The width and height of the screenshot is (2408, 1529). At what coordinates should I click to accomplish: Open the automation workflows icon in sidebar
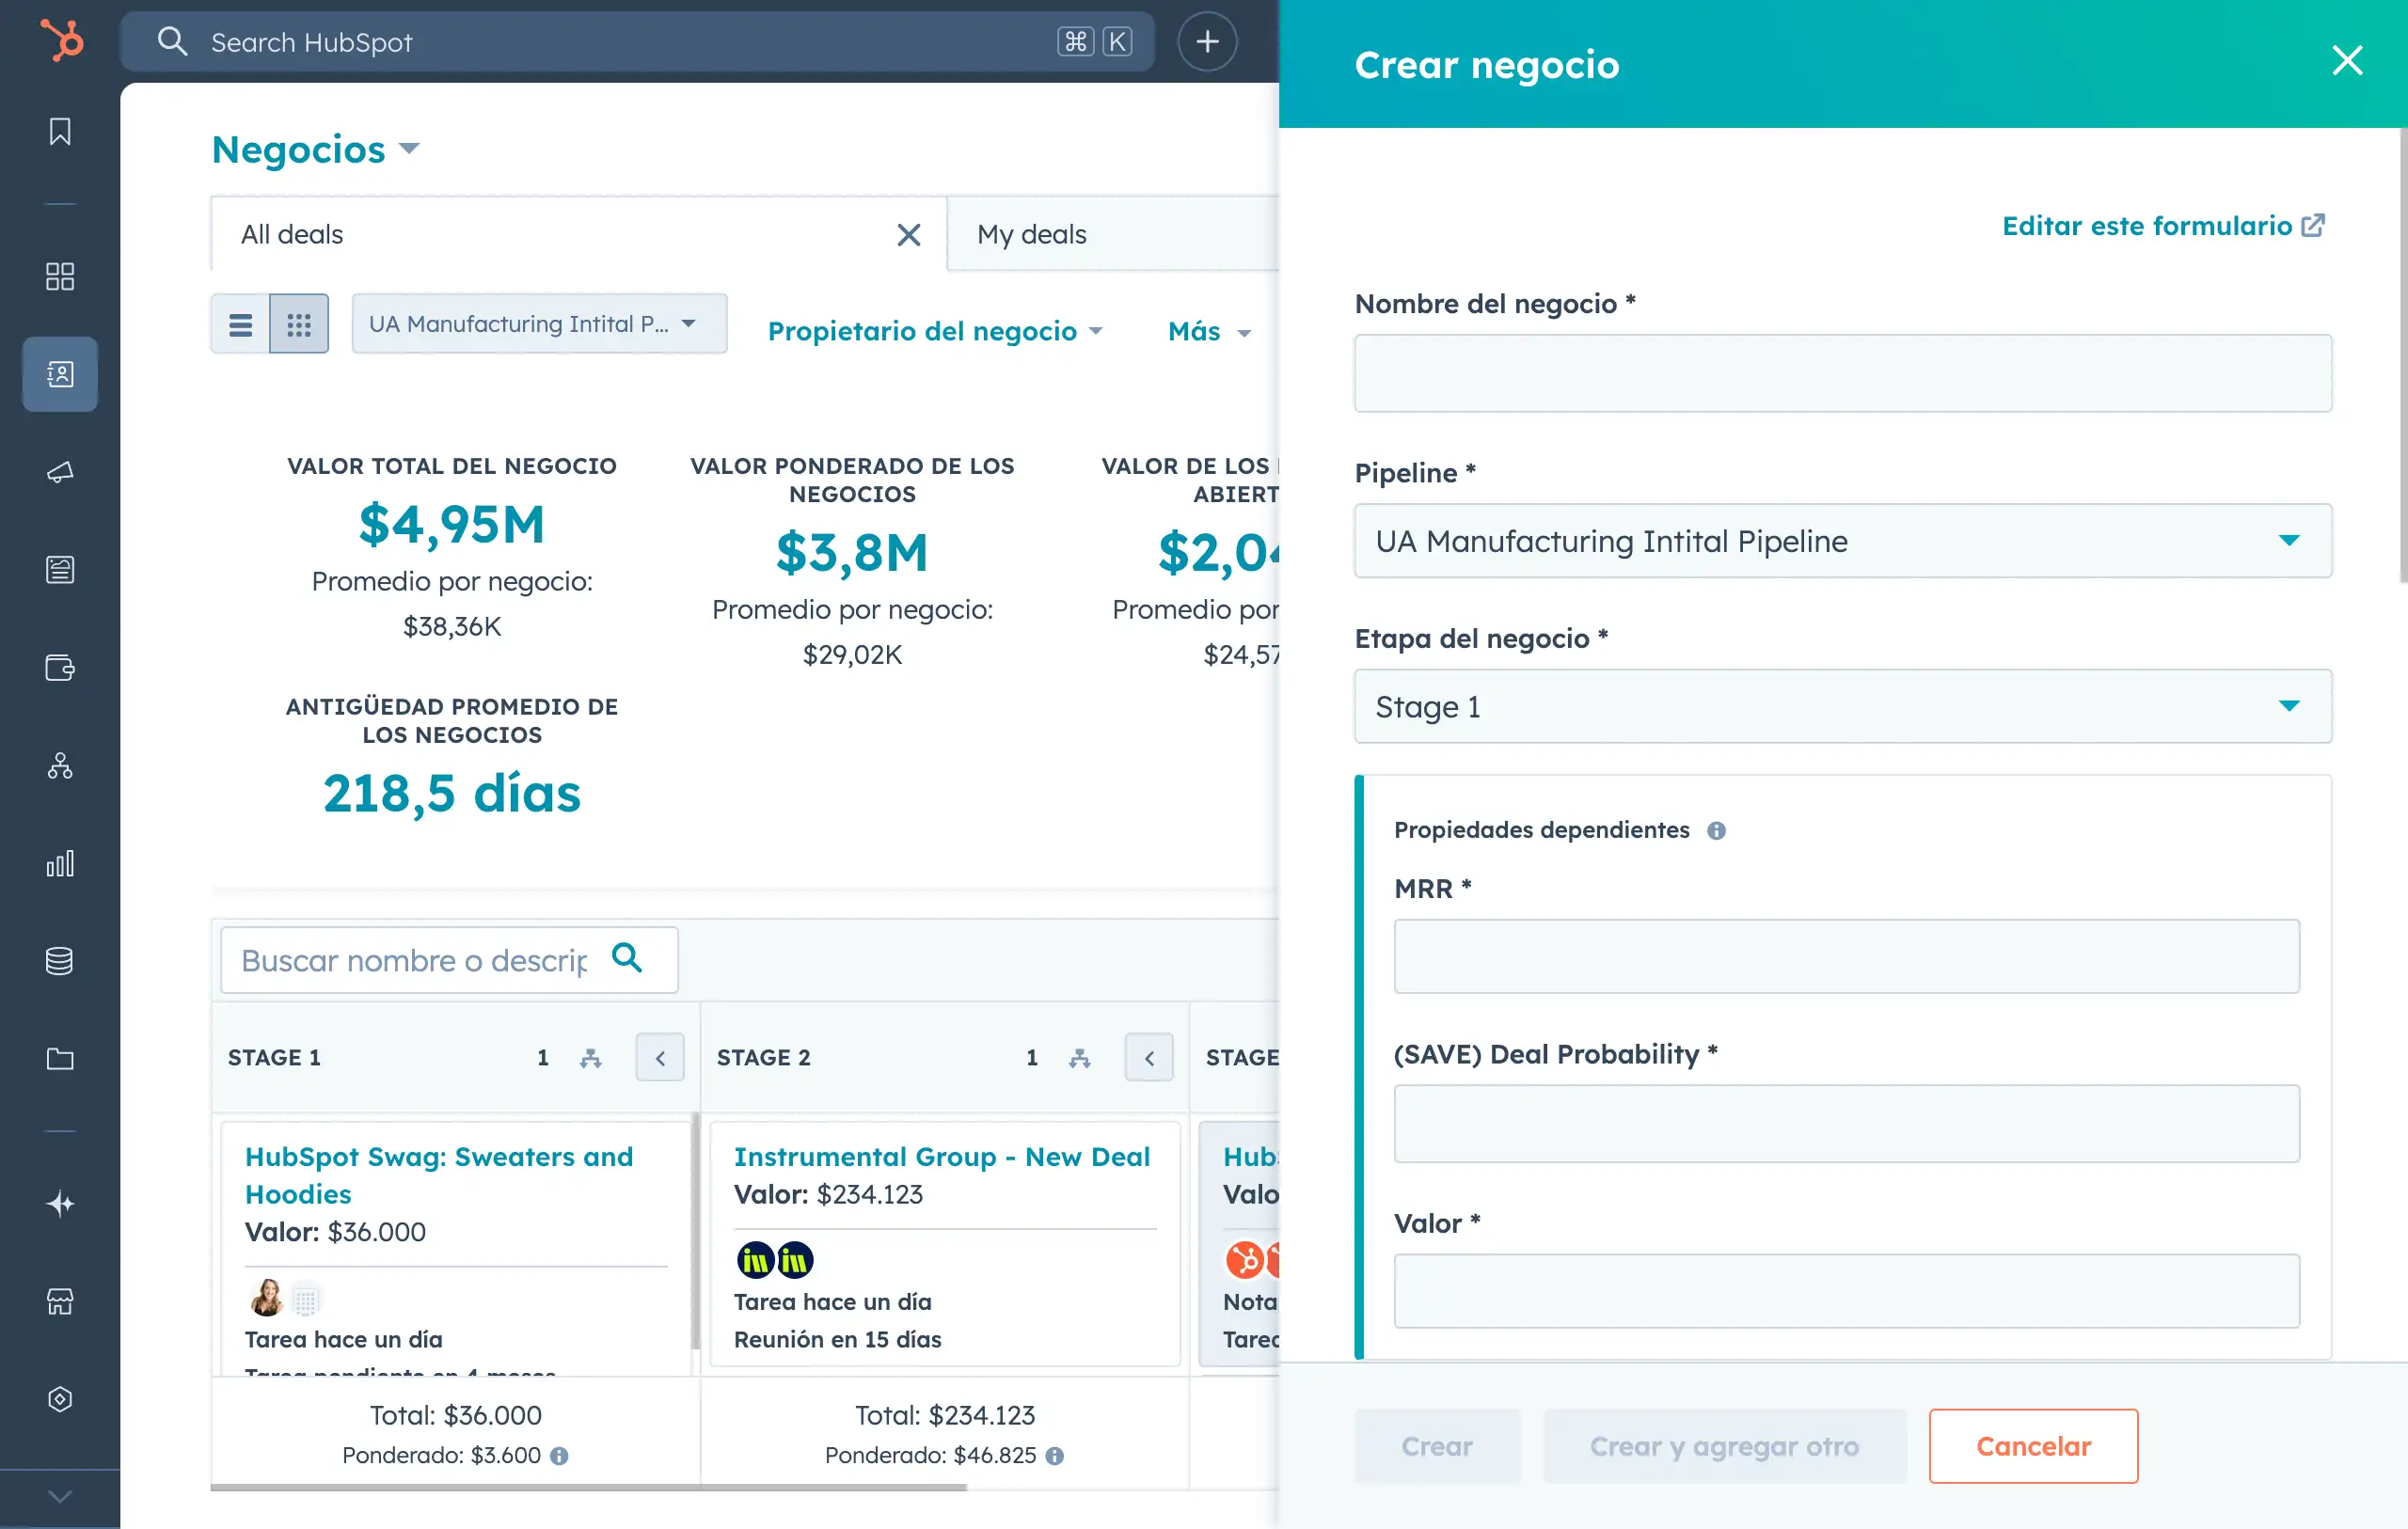[x=60, y=766]
